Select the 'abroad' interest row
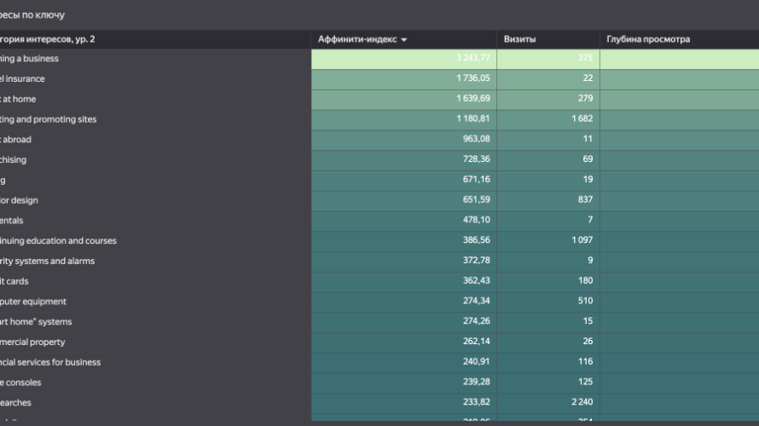 (x=17, y=140)
